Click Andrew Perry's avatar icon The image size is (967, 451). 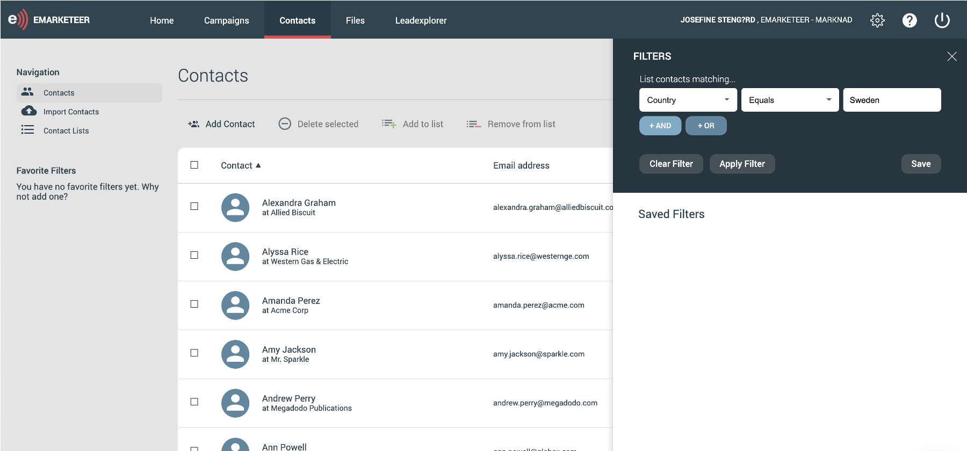(235, 403)
